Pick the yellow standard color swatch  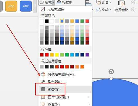(x=57, y=55)
